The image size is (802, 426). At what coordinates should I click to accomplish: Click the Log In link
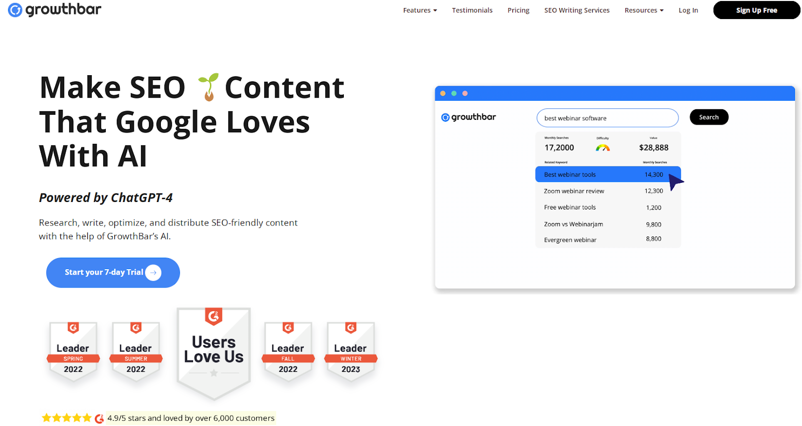pos(688,10)
